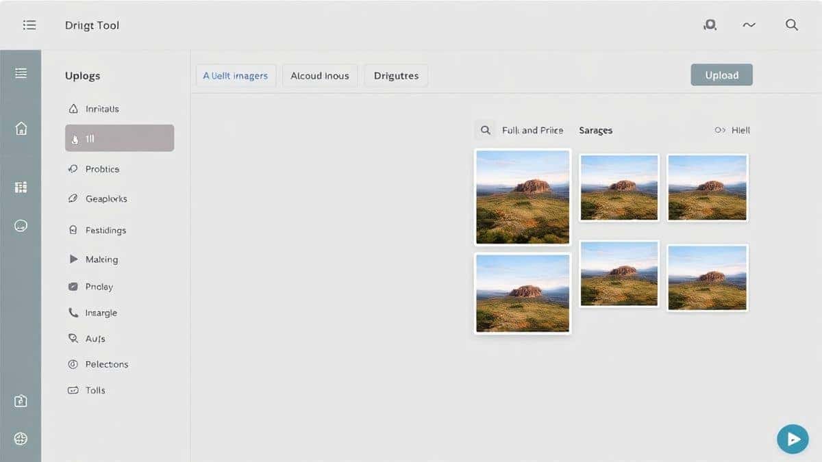Click the globe icon in the left rail
822x462 pixels.
coord(21,439)
